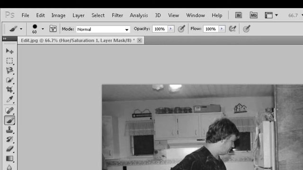The height and width of the screenshot is (170, 303).
Task: Select the Eraser tool
Action: coord(9,149)
